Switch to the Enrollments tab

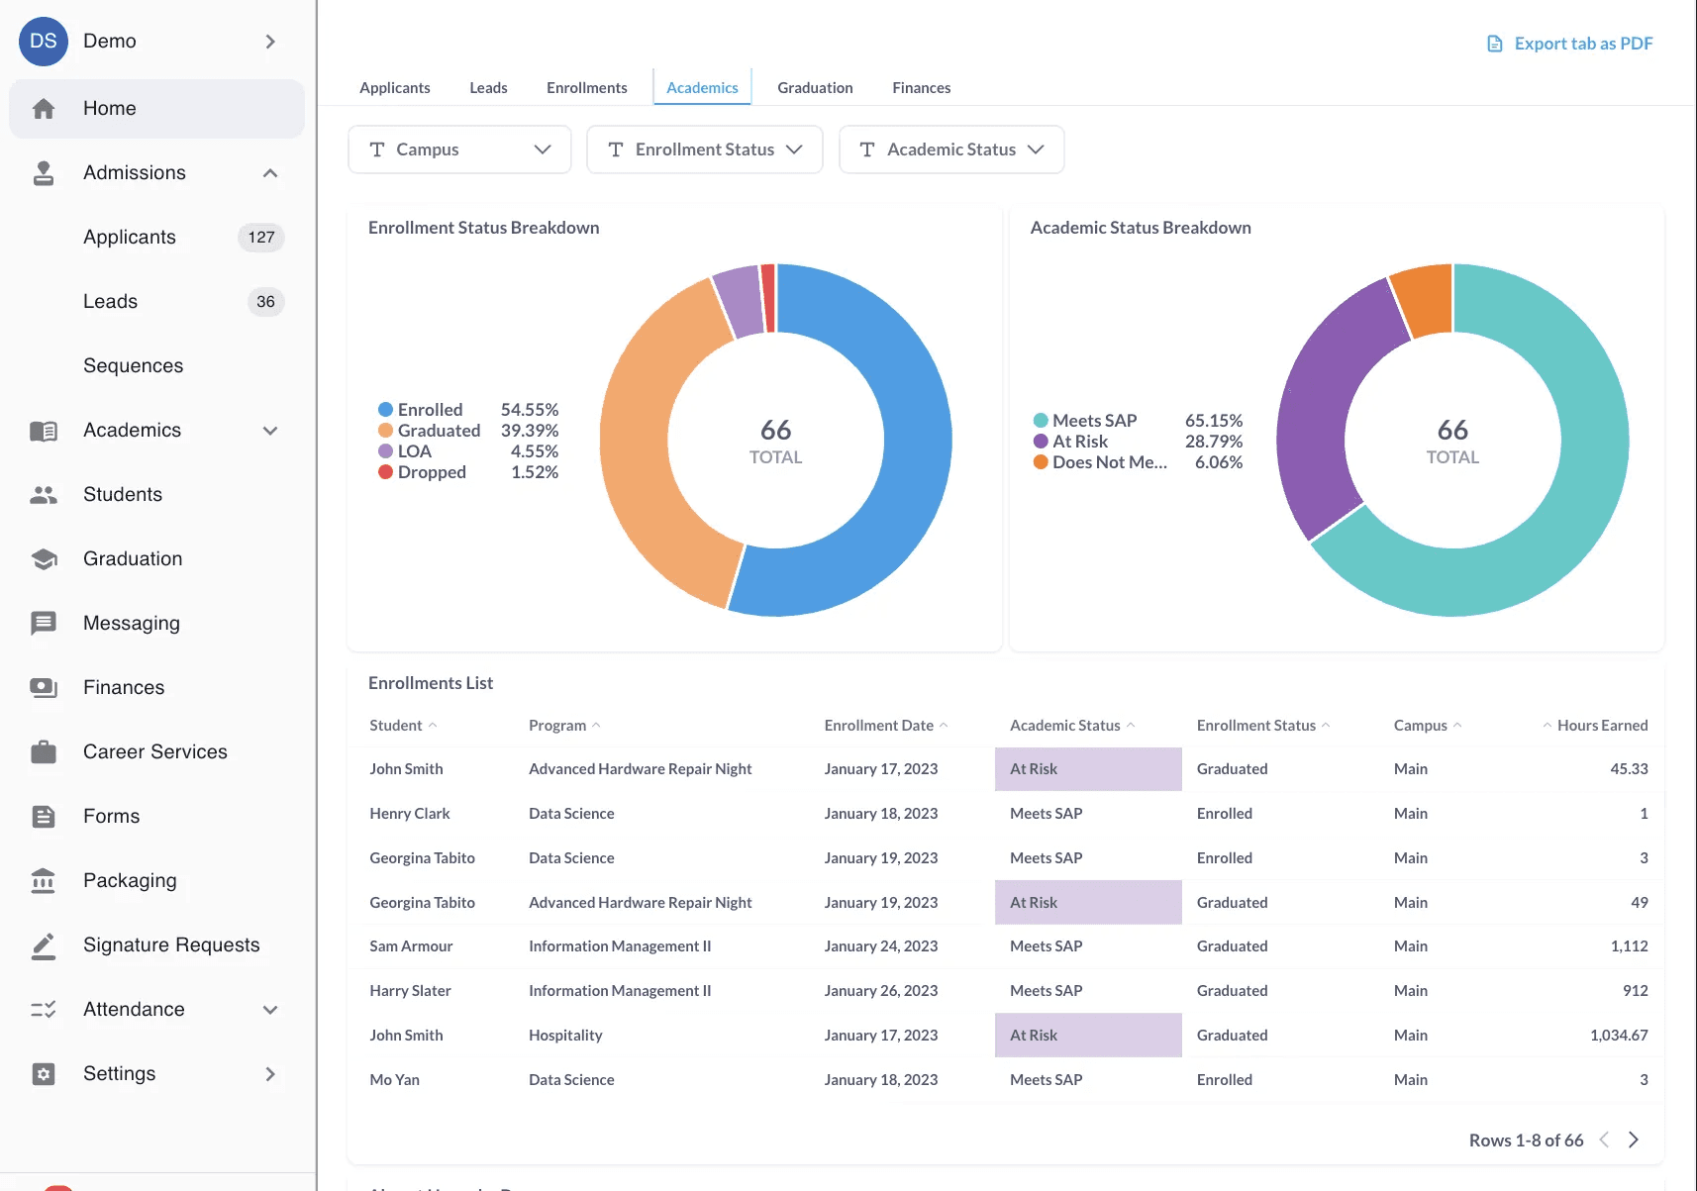(587, 88)
